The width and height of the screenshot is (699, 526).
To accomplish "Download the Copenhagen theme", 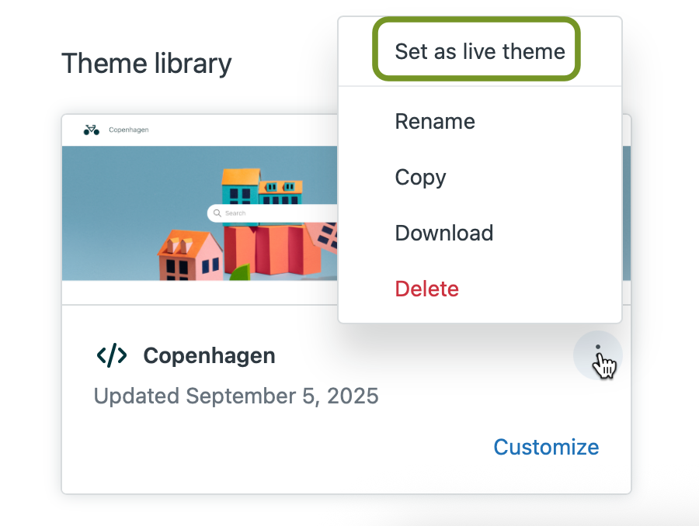I will tap(443, 233).
